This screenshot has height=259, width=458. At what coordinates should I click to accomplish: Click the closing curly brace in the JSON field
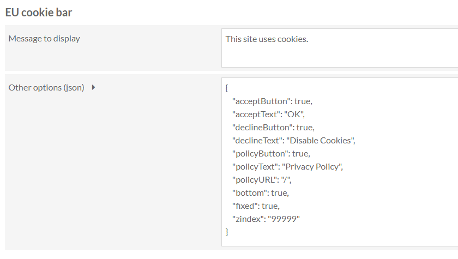[x=227, y=232]
